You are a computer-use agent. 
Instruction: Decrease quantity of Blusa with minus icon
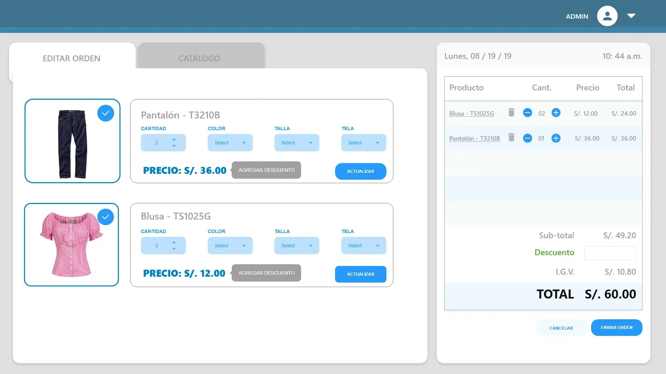click(527, 113)
